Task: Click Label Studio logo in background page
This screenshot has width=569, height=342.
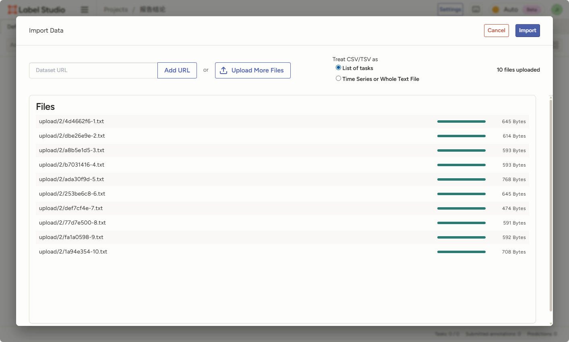Action: 37,9
